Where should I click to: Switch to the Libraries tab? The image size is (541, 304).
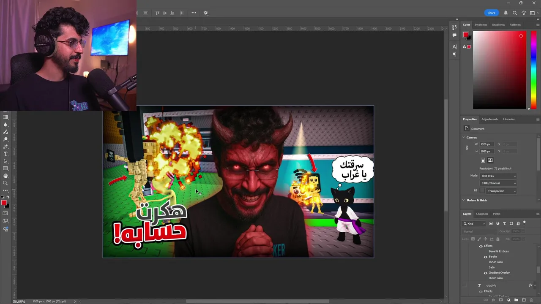click(x=509, y=119)
